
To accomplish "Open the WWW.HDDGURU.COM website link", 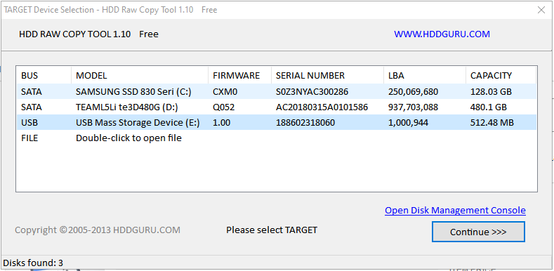I will pos(442,34).
